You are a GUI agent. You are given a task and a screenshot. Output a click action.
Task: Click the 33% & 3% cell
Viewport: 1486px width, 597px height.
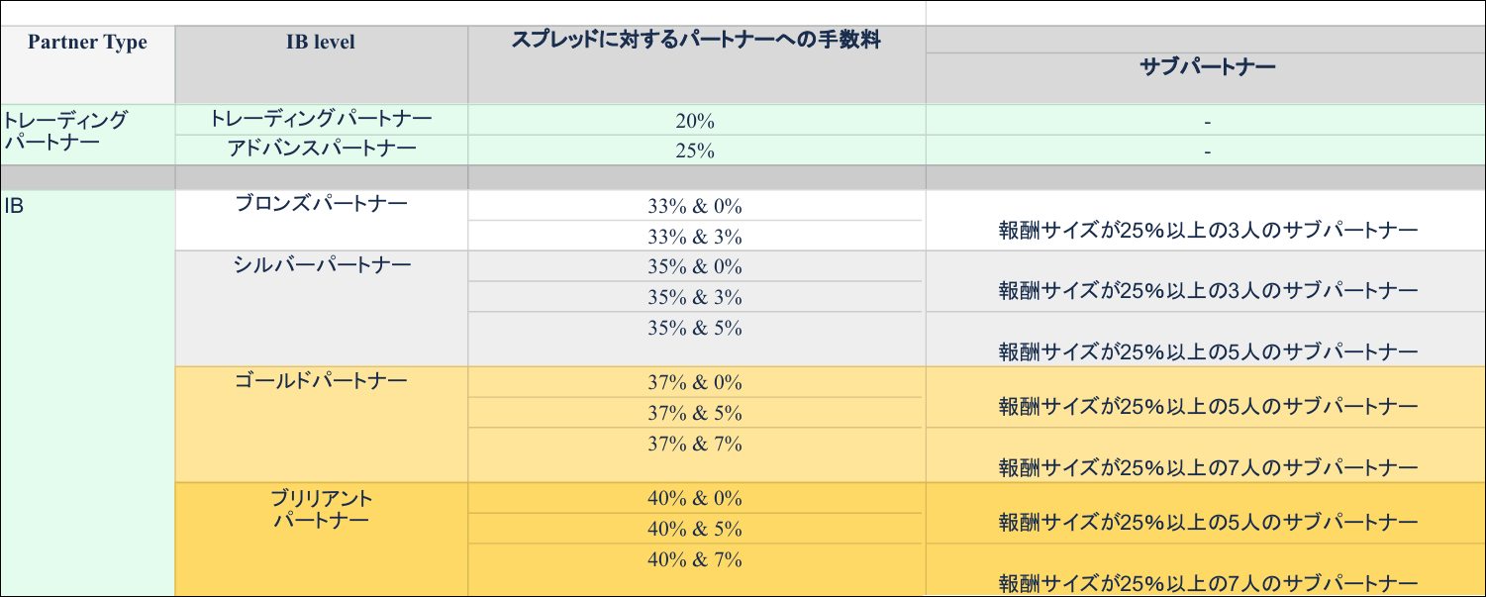click(695, 237)
